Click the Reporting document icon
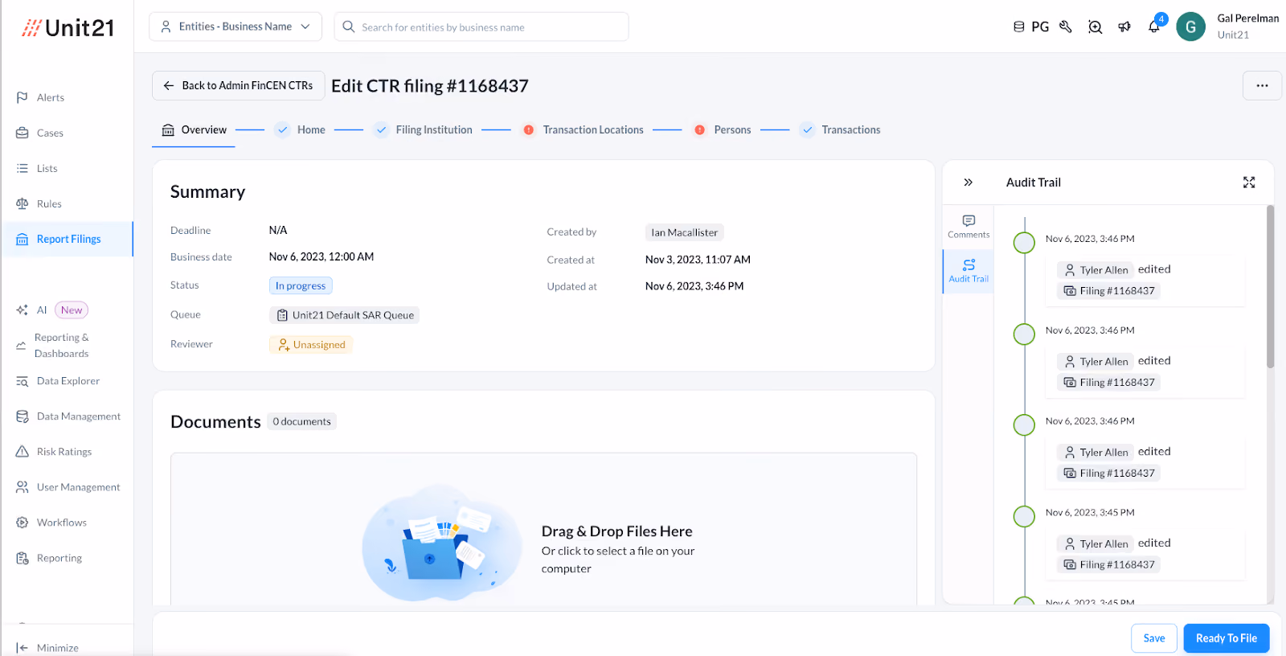This screenshot has width=1286, height=656. 23,558
